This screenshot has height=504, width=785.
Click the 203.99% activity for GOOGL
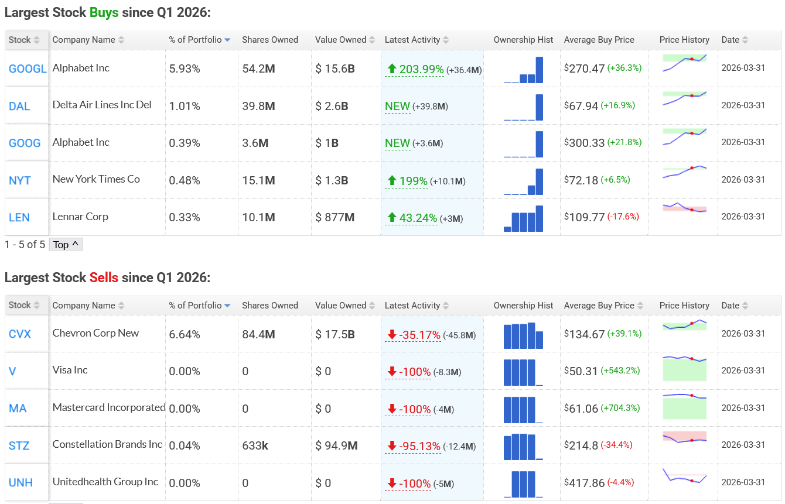[414, 70]
